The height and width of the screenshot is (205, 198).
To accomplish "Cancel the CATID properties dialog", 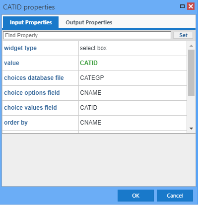I will pos(175,196).
